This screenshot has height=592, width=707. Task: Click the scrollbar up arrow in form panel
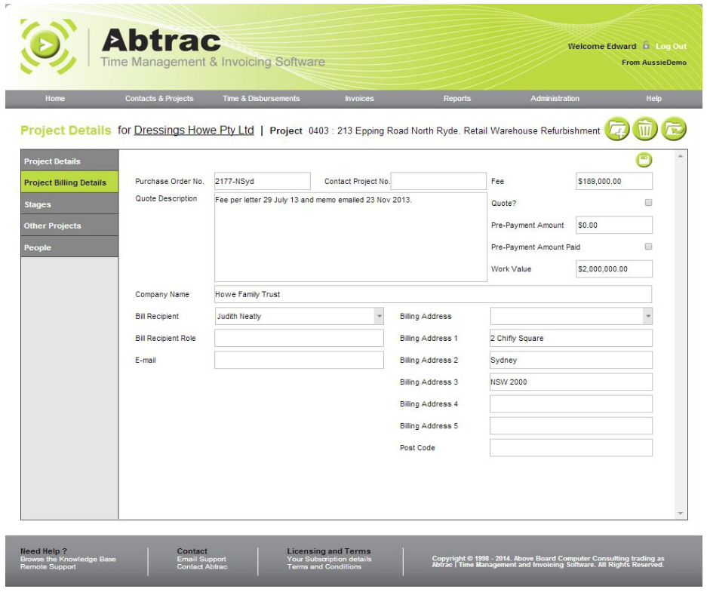681,156
